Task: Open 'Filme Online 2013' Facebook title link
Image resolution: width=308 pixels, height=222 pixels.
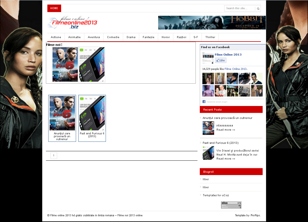Action: click(x=228, y=54)
